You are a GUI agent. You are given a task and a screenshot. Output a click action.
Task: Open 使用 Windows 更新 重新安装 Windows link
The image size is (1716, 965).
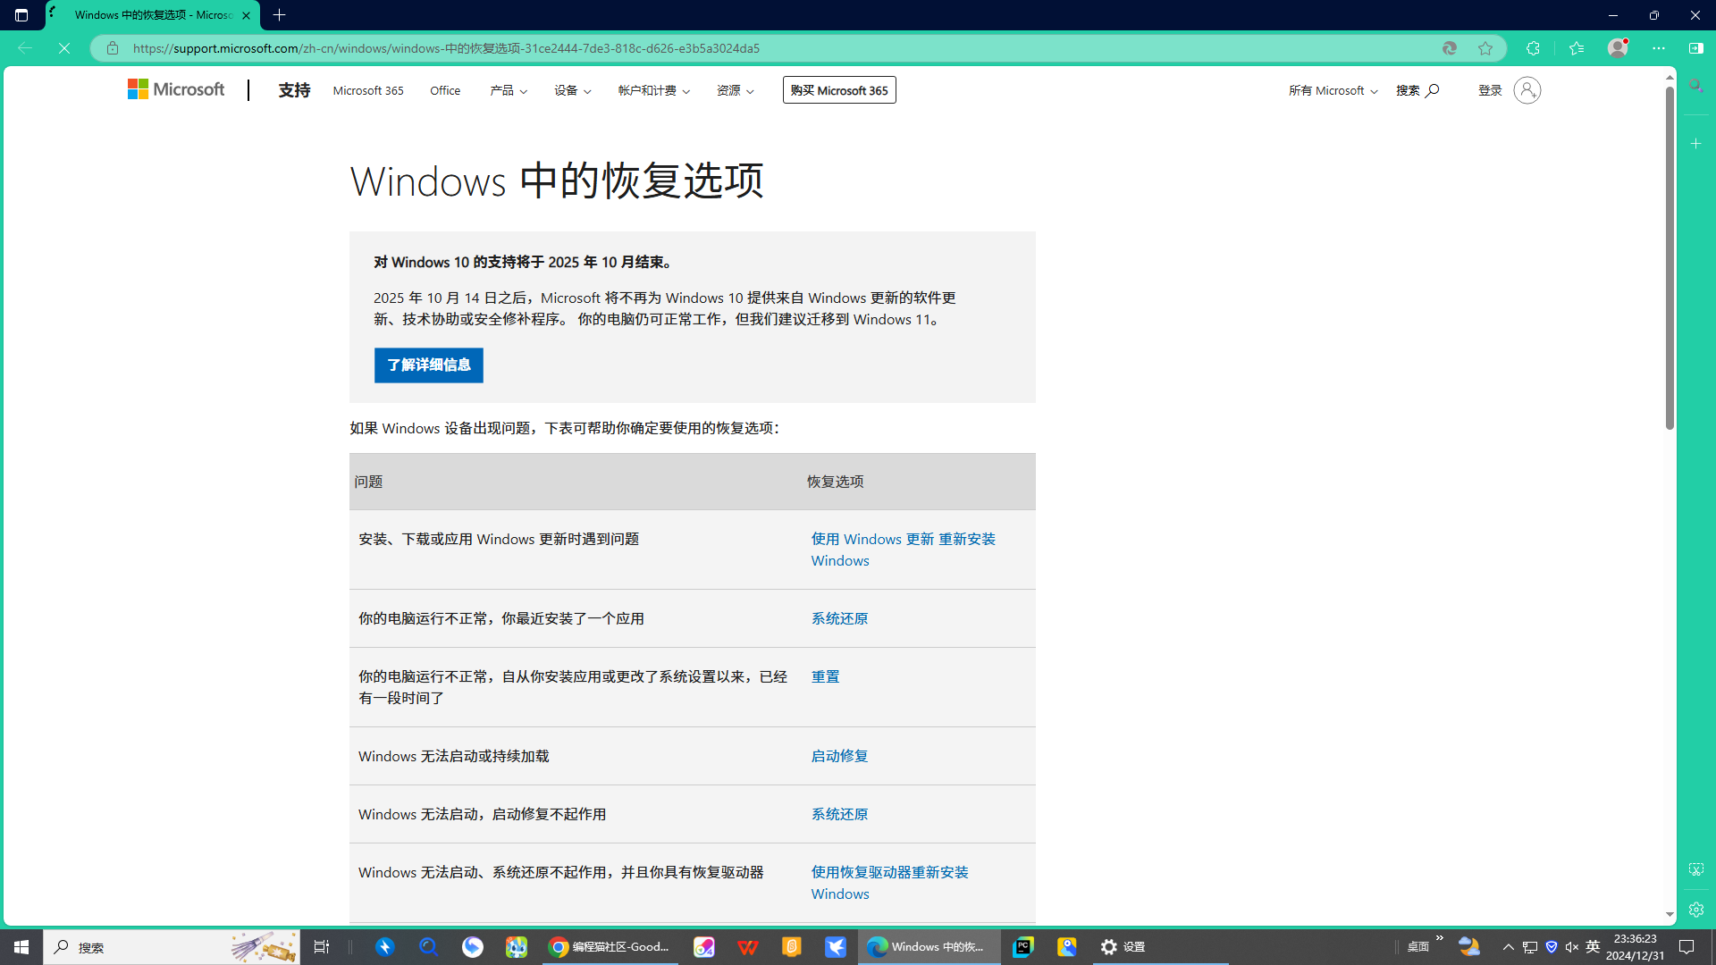coord(904,550)
